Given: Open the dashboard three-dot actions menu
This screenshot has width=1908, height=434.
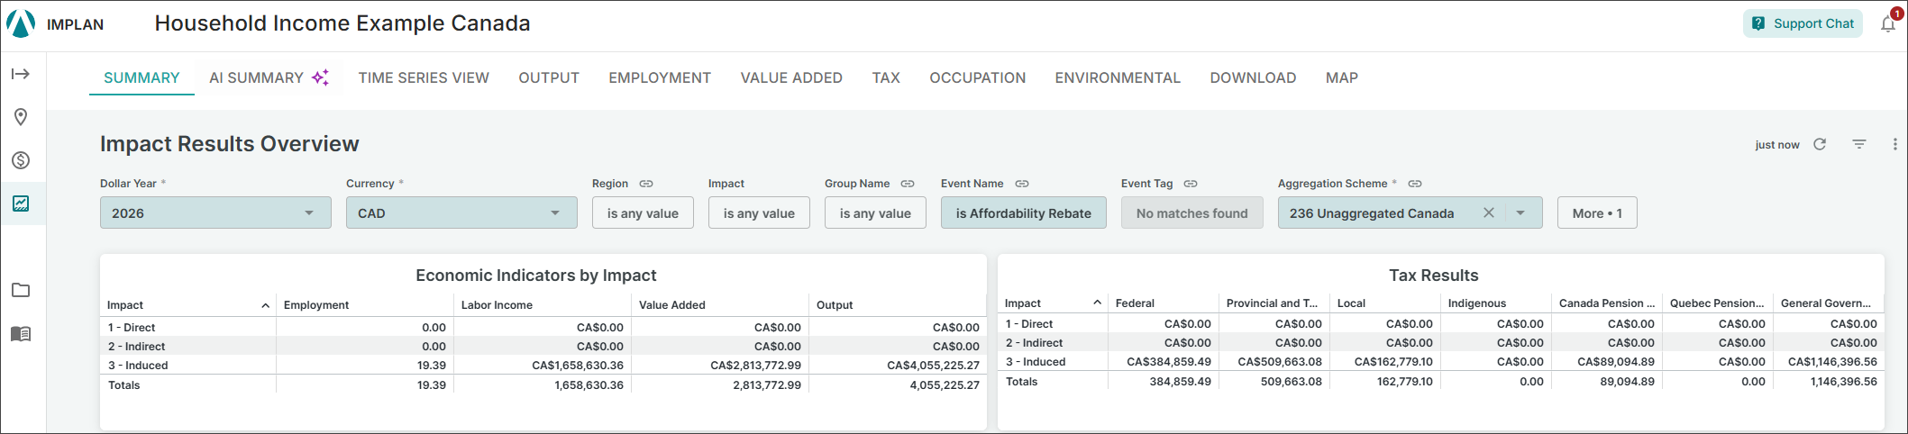Looking at the screenshot, I should click(1895, 144).
